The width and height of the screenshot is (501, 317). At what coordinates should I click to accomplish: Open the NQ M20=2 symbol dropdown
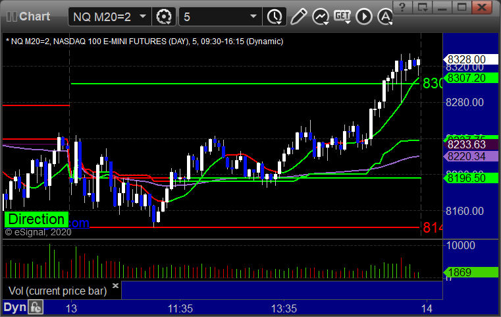(x=143, y=16)
